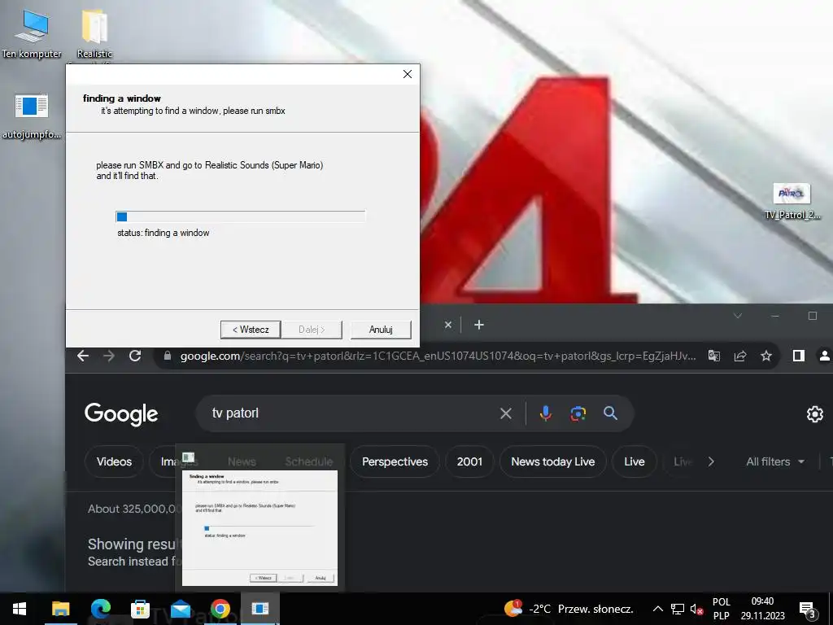Go forward in Chrome browser
Screen dimensions: 833x625
tap(109, 356)
